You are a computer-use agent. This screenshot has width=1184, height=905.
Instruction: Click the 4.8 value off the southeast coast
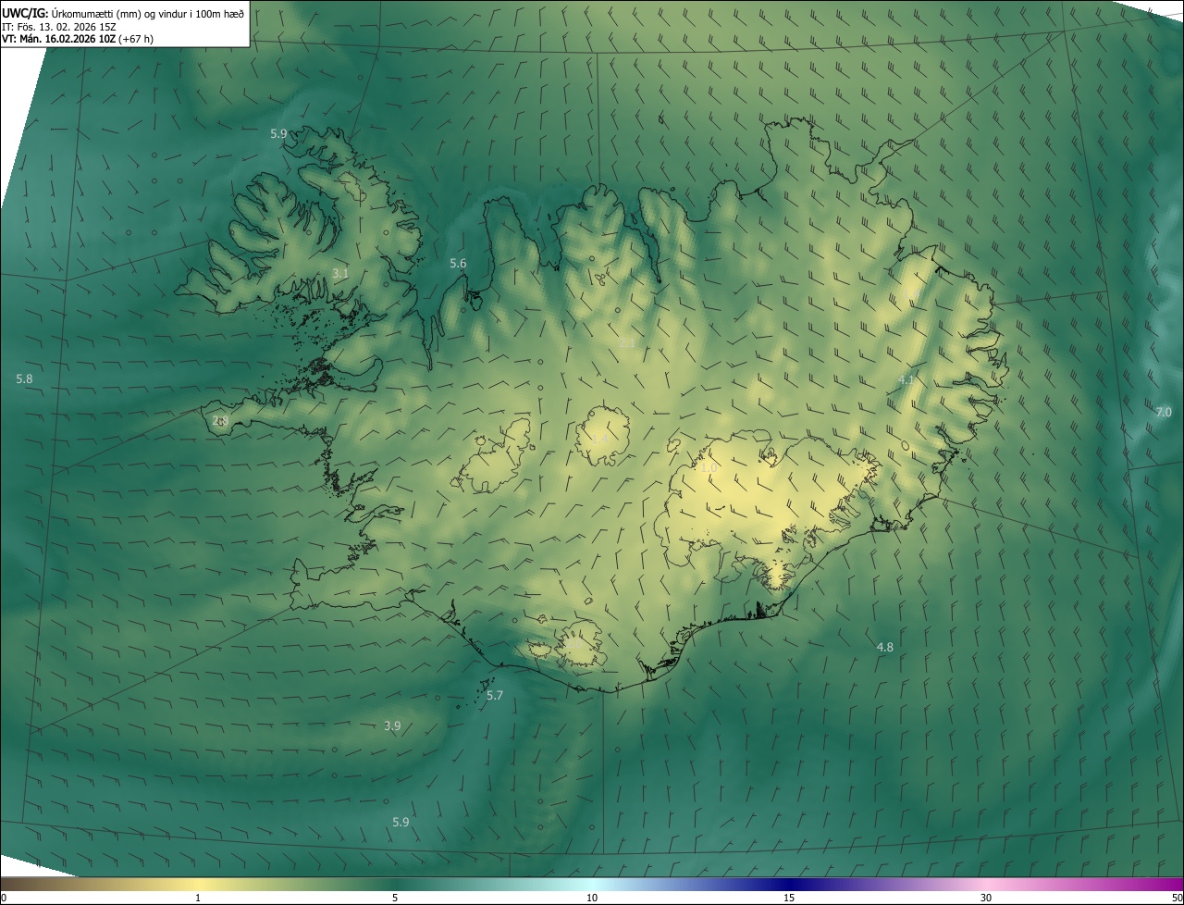click(x=885, y=648)
